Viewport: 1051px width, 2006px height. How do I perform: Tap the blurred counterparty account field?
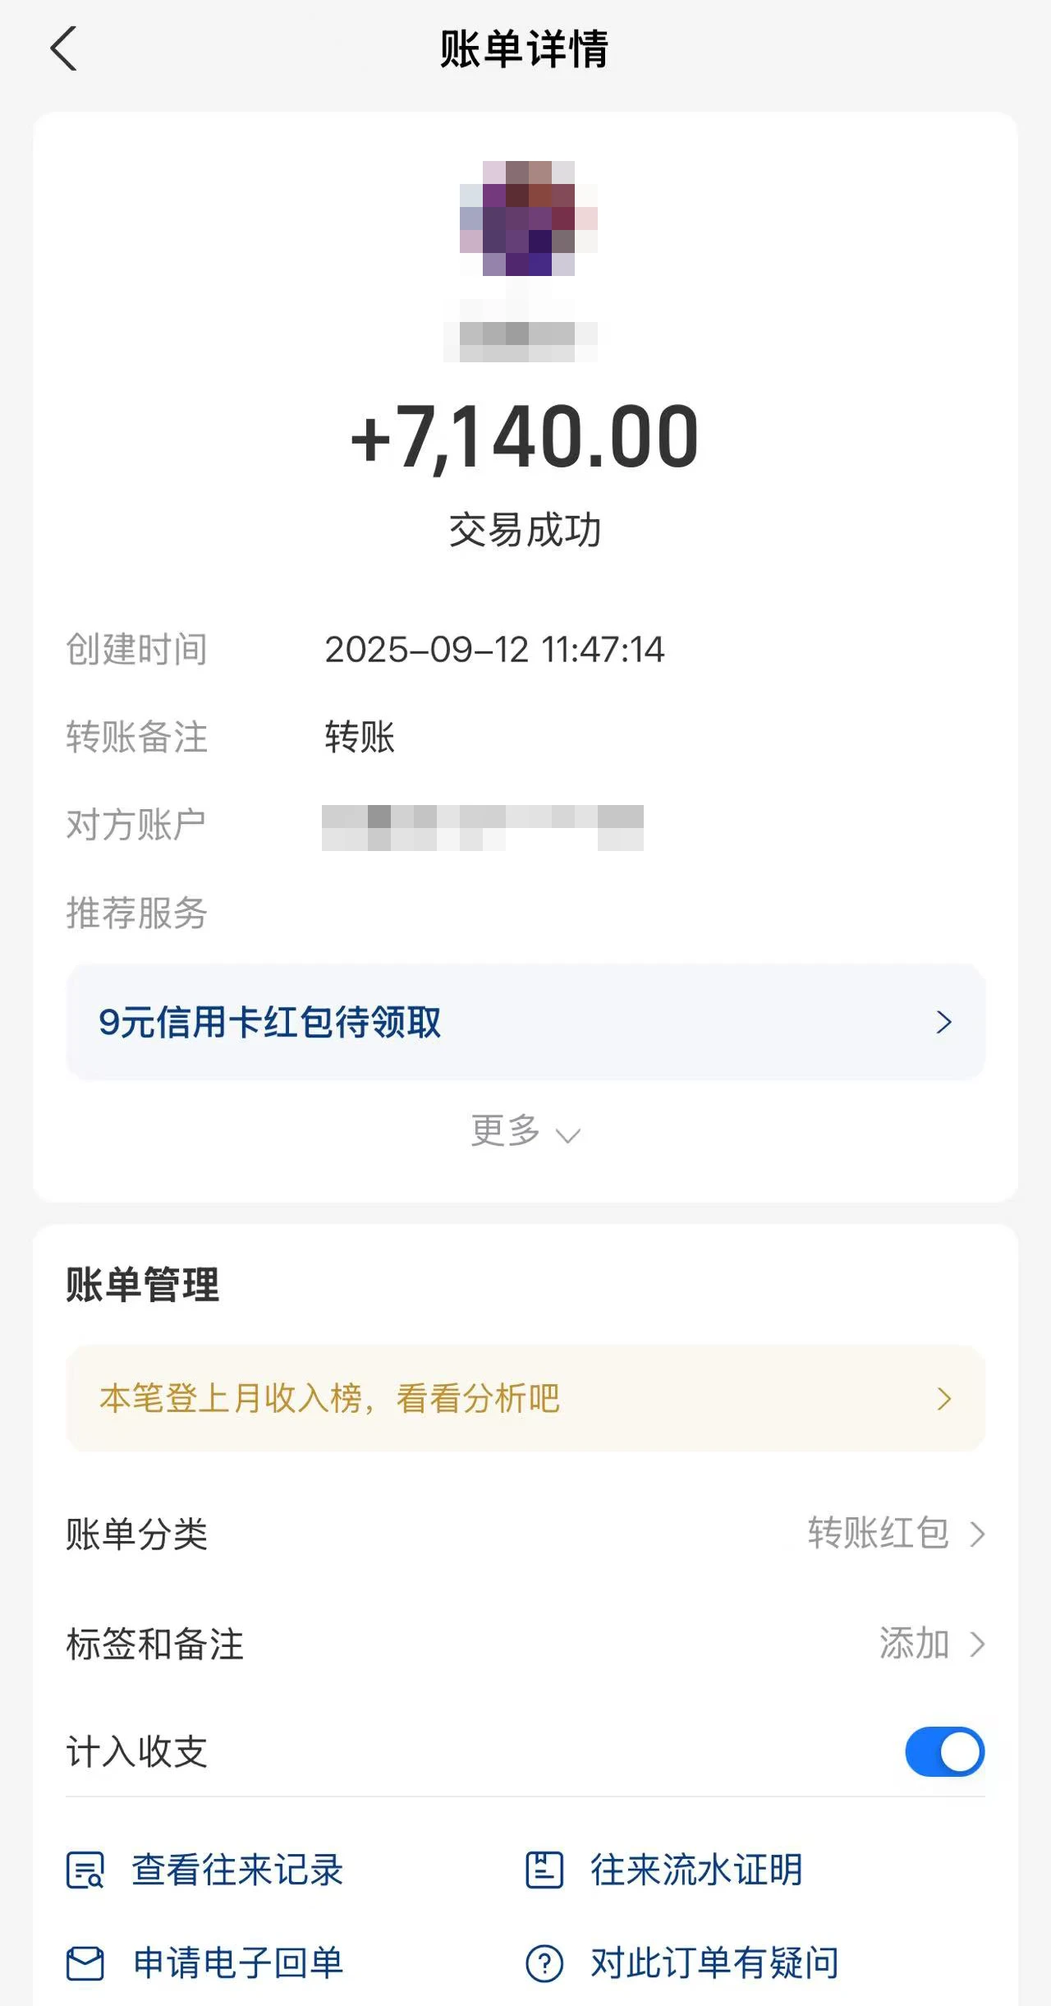(483, 827)
